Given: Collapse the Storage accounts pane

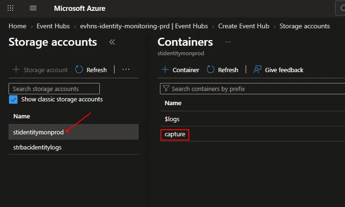Looking at the screenshot, I should coord(112,42).
